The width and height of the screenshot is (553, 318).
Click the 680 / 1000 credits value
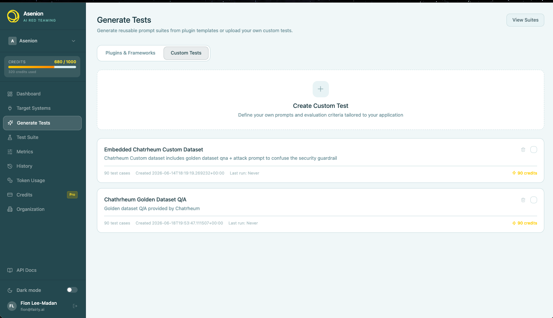point(65,62)
